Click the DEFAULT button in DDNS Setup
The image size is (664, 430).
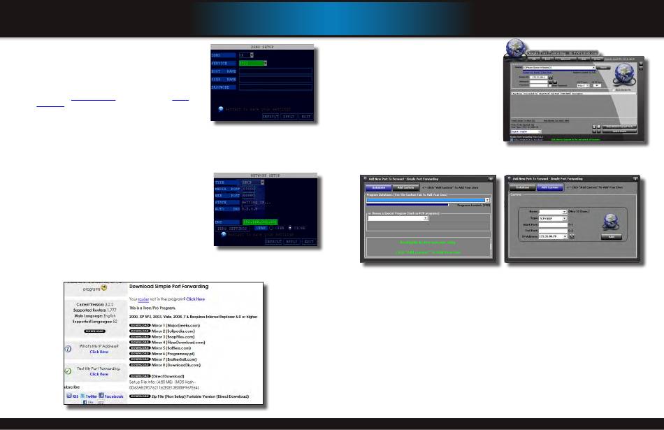[270, 116]
